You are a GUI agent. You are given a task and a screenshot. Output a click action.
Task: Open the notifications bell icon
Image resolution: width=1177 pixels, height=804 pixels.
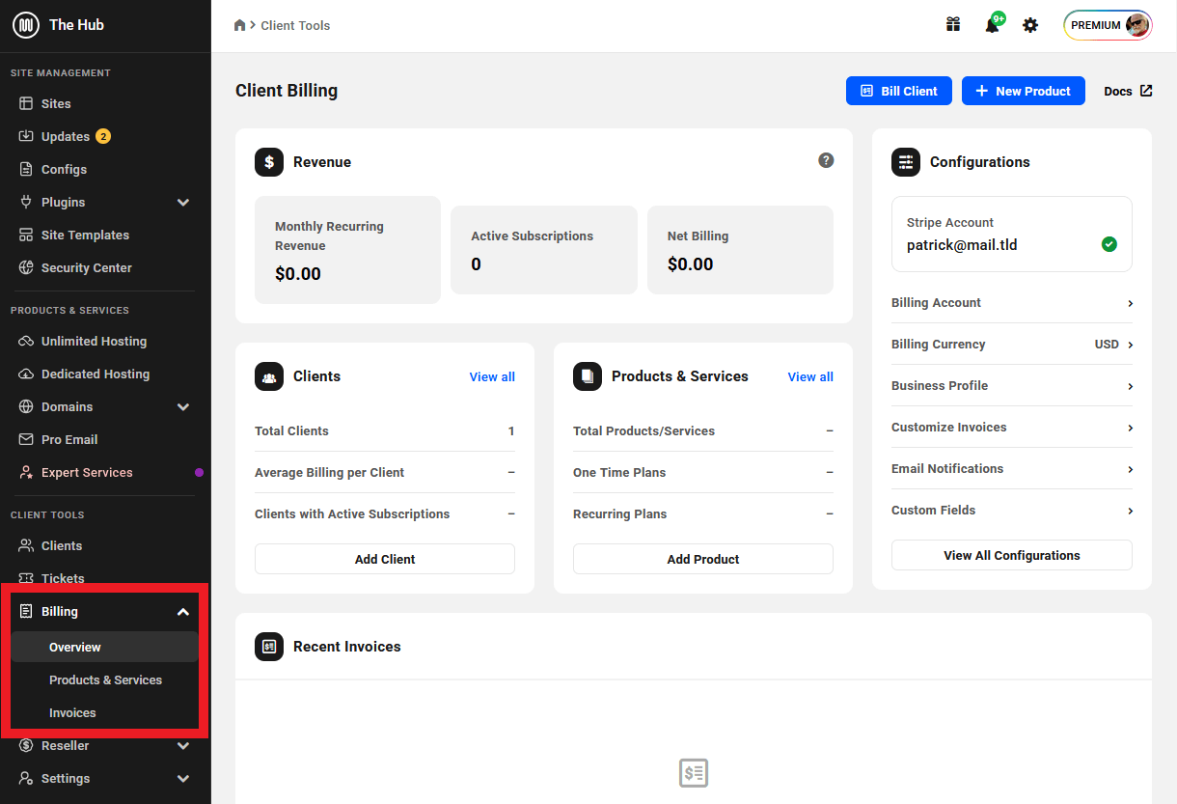coord(992,25)
